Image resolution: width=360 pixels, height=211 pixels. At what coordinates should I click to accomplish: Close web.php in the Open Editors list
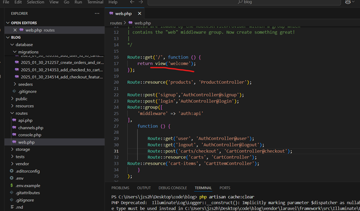click(x=15, y=30)
